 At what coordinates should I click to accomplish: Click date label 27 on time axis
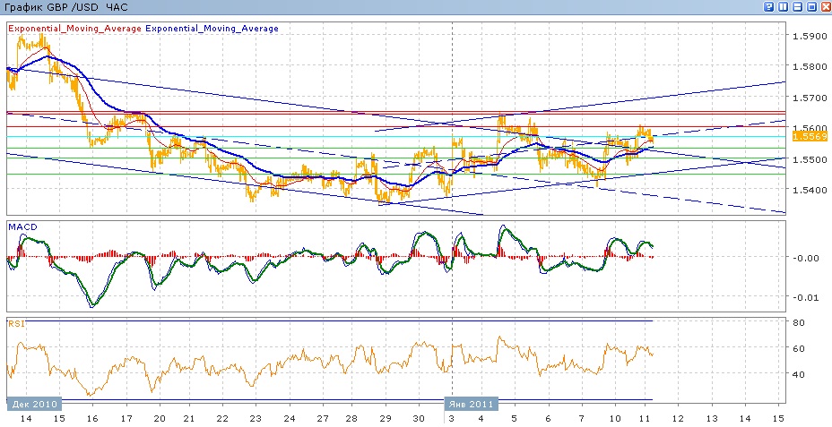pyautogui.click(x=321, y=418)
